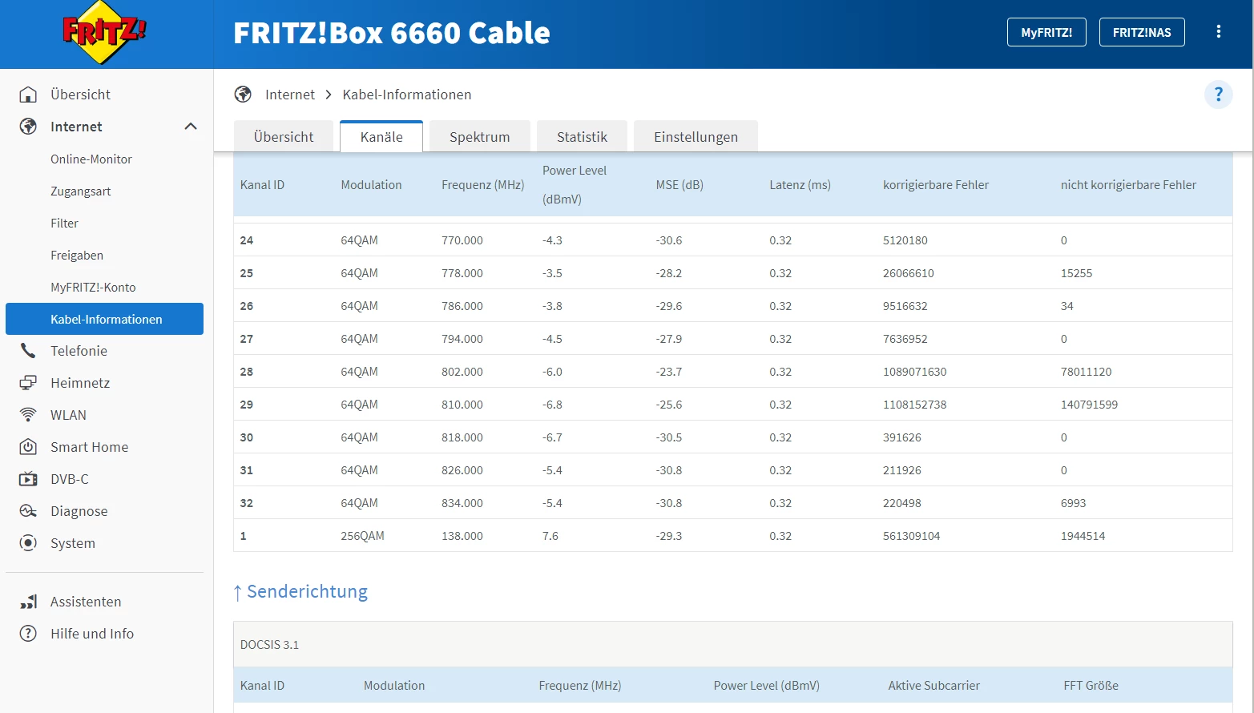Screen dimensions: 1254x713
Task: Click the Smart Home power icon
Action: (28, 447)
